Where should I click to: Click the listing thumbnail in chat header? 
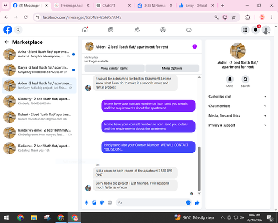pyautogui.click(x=90, y=46)
